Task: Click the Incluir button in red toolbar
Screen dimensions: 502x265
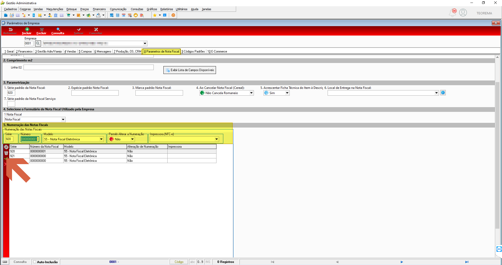Action: 27,31
